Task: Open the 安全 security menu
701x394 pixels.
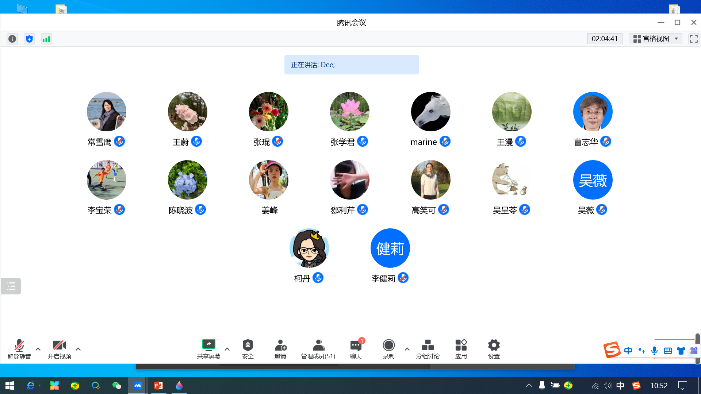Action: point(248,349)
